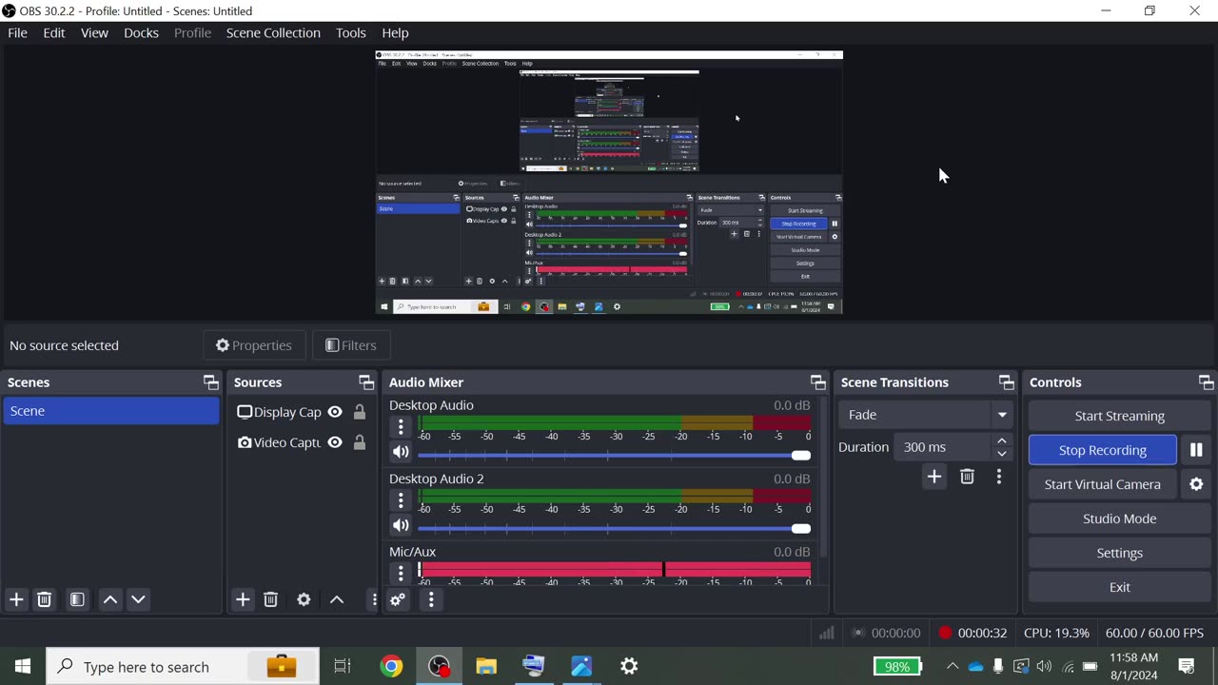Open the Edit menu
The image size is (1218, 685).
pos(54,32)
